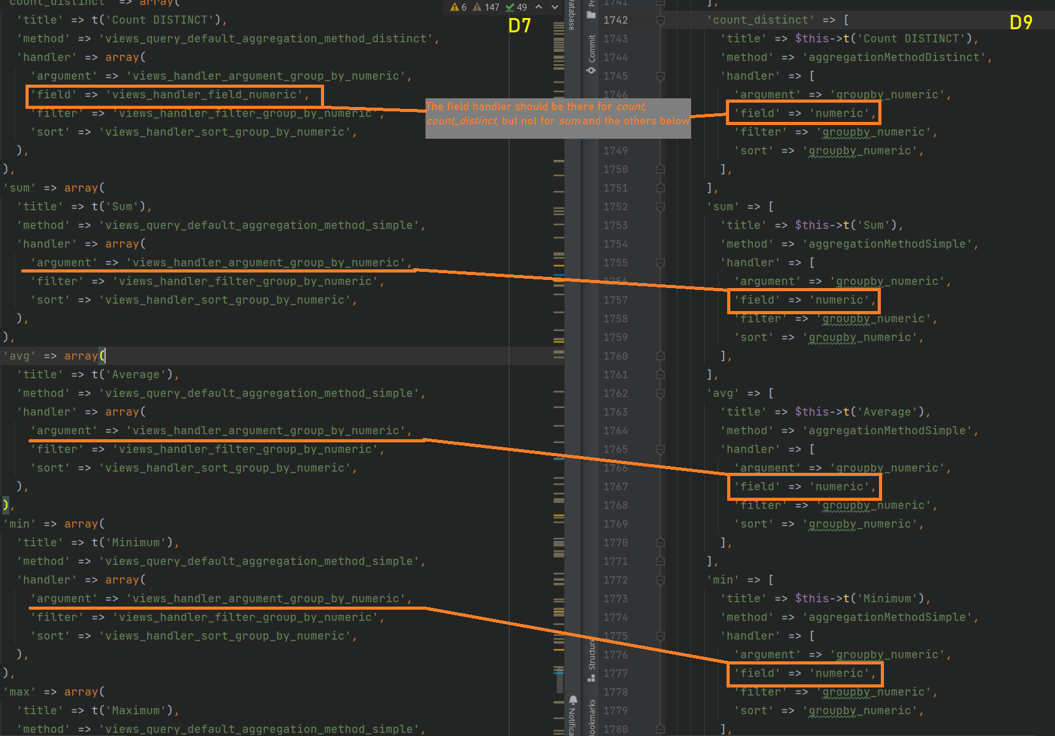Jump to previous problem with up arrow

point(539,7)
